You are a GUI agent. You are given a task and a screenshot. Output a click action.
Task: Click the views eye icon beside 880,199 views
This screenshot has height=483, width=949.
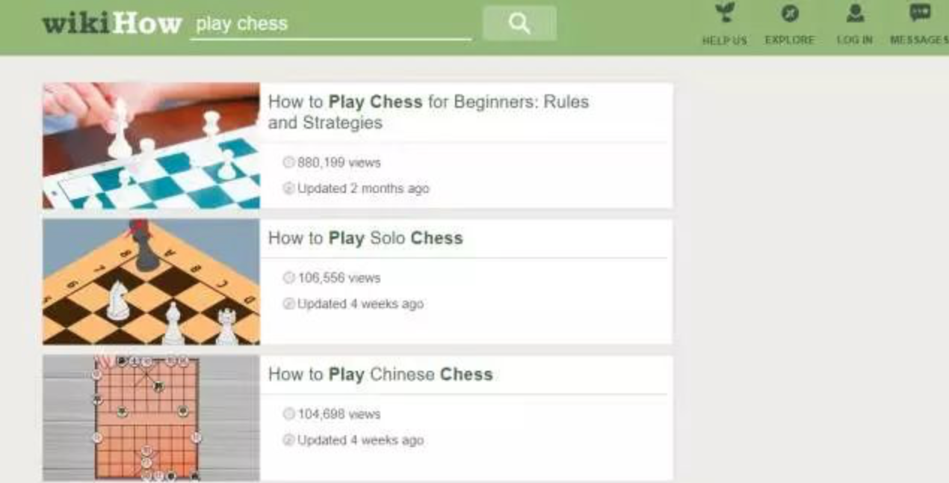(288, 162)
